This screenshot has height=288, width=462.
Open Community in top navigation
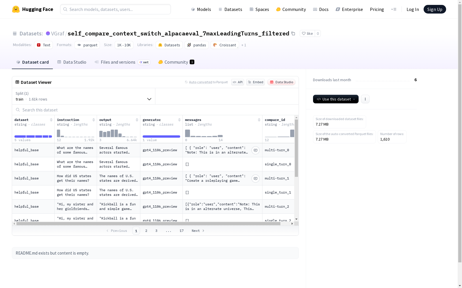coord(291,9)
